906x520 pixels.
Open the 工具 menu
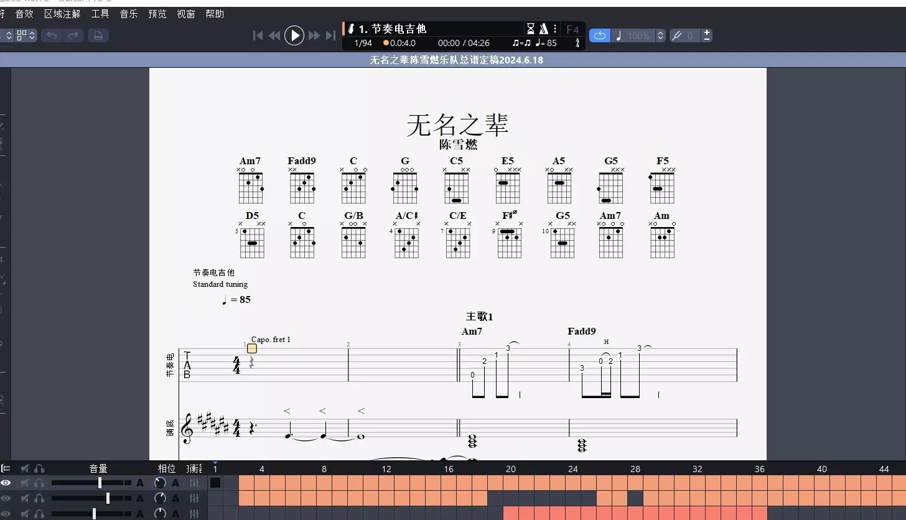[100, 14]
